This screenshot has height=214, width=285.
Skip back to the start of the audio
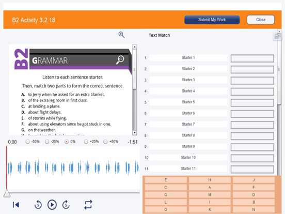click(16, 205)
